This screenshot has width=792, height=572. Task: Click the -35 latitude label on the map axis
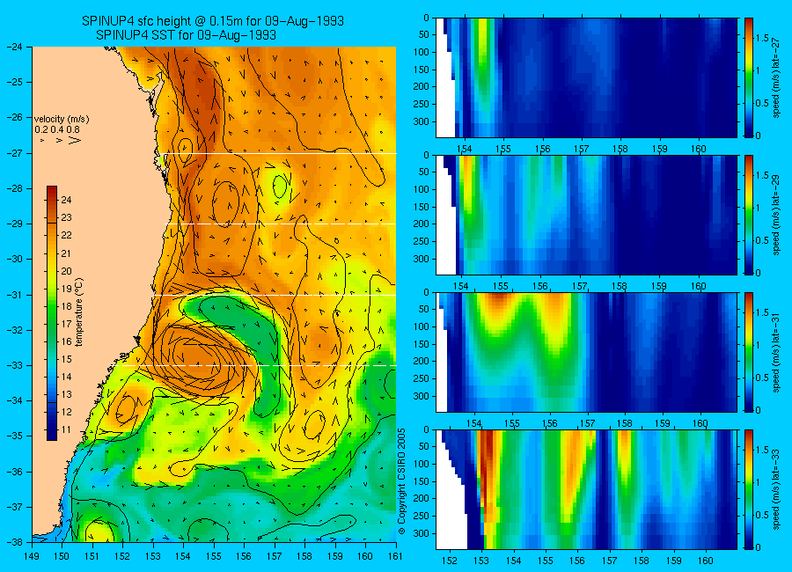pyautogui.click(x=15, y=436)
